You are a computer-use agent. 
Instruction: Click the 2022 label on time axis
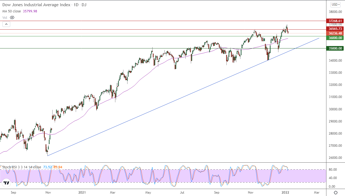pyautogui.click(x=285, y=192)
